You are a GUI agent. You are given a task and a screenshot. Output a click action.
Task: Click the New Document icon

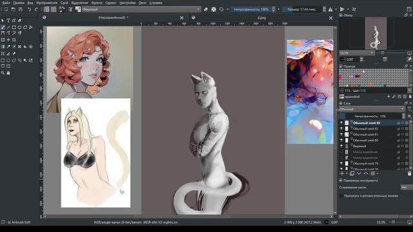[x=6, y=10]
